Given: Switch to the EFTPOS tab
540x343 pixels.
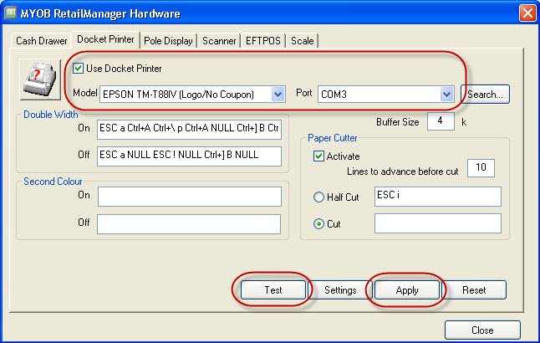Looking at the screenshot, I should tap(264, 40).
